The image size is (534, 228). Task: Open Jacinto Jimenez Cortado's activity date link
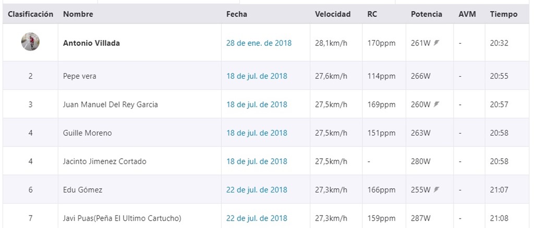pyautogui.click(x=257, y=161)
